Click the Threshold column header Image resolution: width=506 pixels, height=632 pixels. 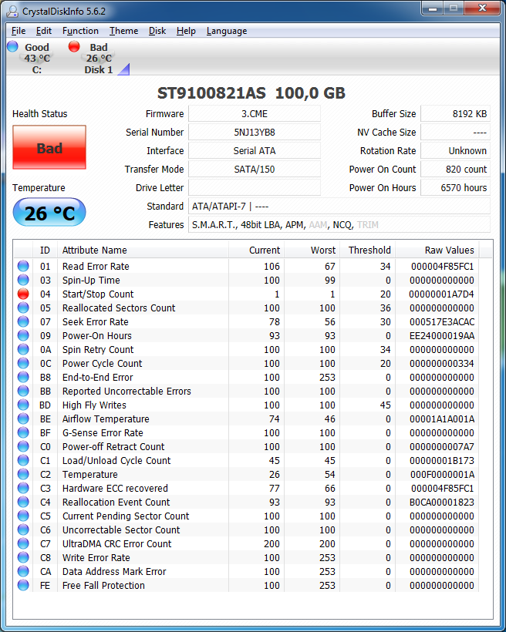click(x=368, y=250)
